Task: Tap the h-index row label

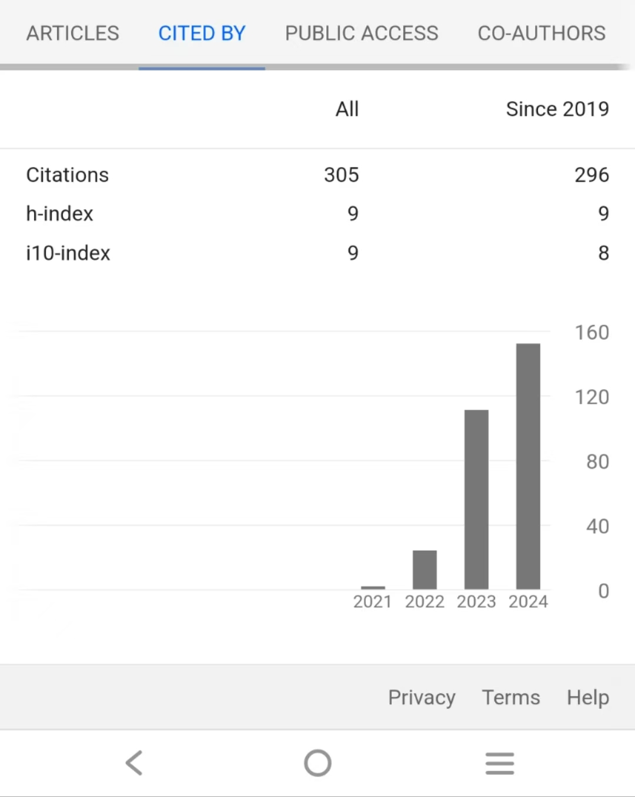Action: tap(60, 214)
